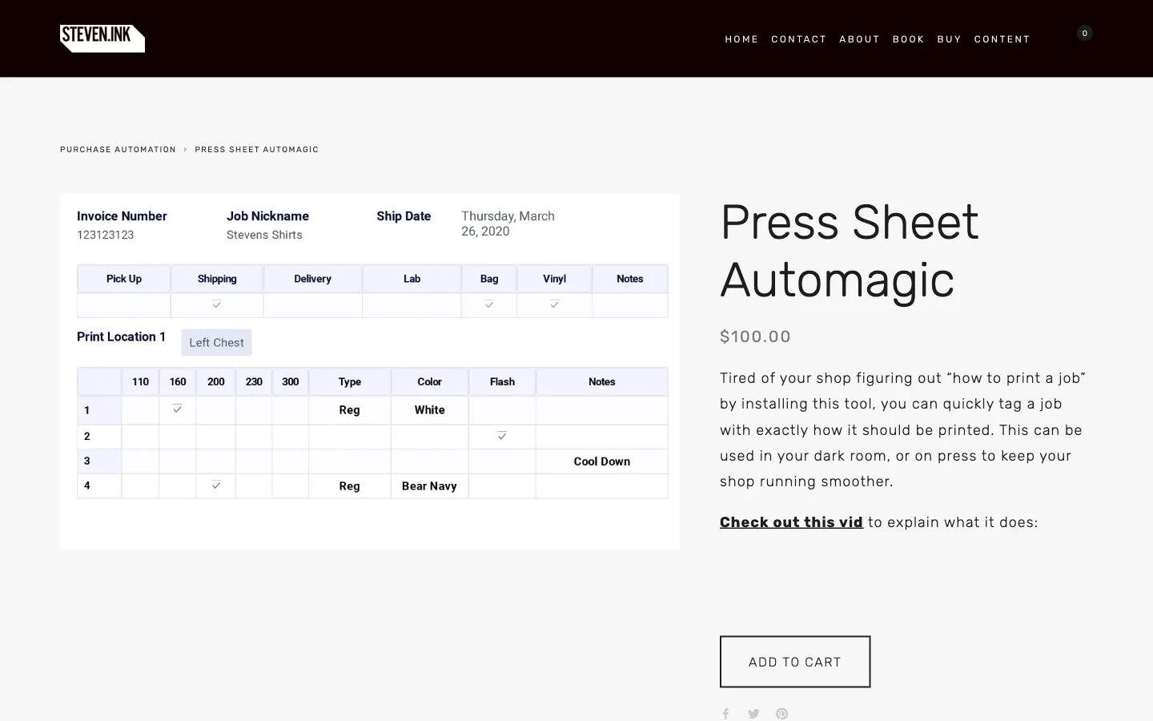This screenshot has width=1153, height=721.
Task: Select the 'Bear Navy' color cell
Action: [429, 486]
